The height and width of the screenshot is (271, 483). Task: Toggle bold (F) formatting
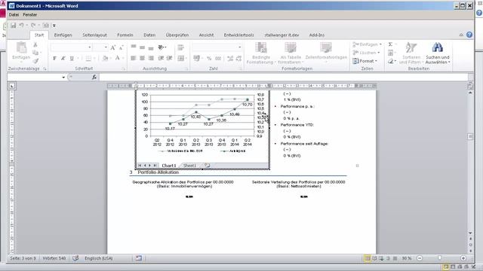(54, 58)
